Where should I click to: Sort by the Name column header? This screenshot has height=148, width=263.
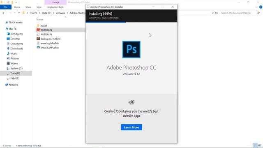click(x=40, y=19)
